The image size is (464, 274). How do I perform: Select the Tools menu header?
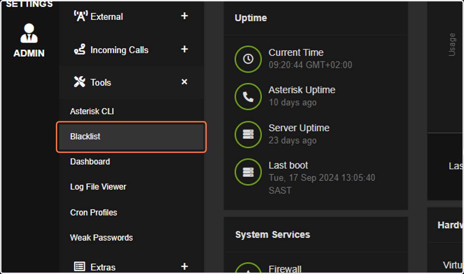[x=131, y=82]
